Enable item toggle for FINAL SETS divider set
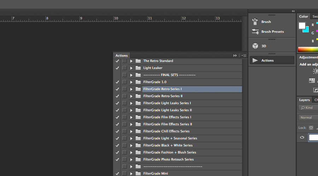The width and height of the screenshot is (318, 176). [117, 75]
